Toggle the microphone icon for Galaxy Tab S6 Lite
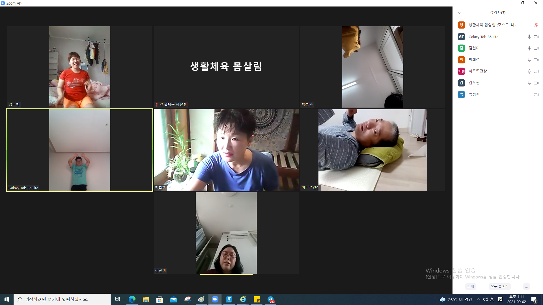The height and width of the screenshot is (305, 543). coord(529,37)
